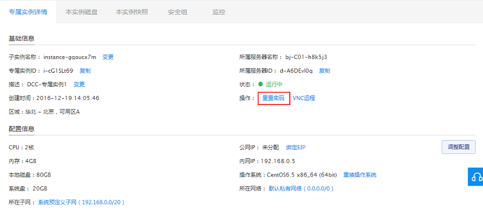Click 重装操作系统 link
The image size is (483, 222).
pos(360,175)
